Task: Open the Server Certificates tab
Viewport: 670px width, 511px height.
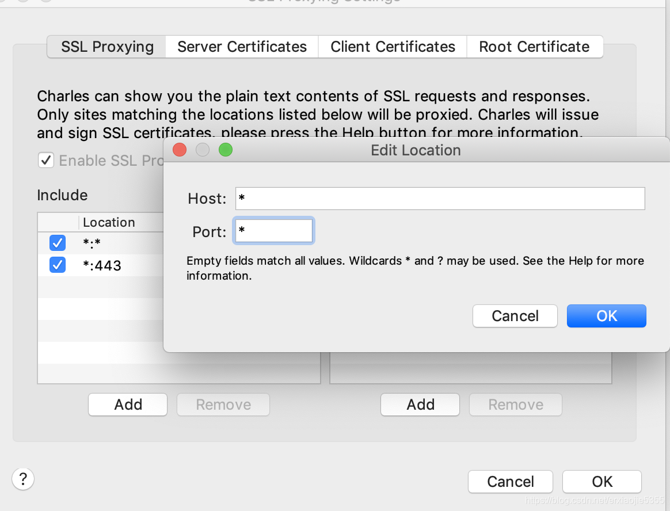Action: (242, 47)
